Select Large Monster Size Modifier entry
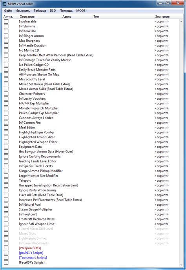The height and width of the screenshot is (270, 186). pyautogui.click(x=38, y=176)
